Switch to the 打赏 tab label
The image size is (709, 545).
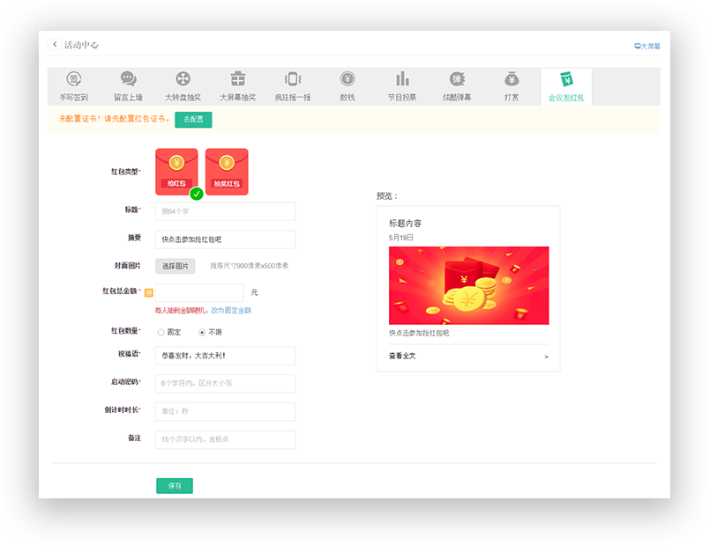(x=511, y=98)
